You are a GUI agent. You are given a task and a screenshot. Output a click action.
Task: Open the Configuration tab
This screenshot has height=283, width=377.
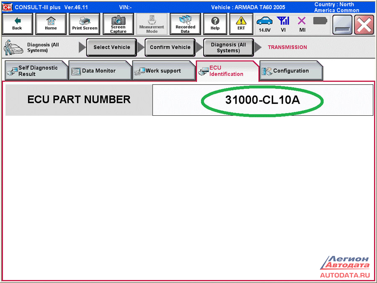tap(291, 71)
